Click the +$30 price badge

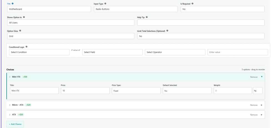coord(21,114)
